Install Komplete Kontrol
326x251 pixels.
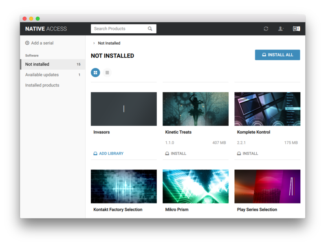[247, 154]
